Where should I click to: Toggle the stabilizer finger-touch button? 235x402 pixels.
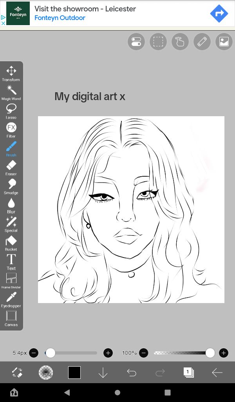pos(180,42)
